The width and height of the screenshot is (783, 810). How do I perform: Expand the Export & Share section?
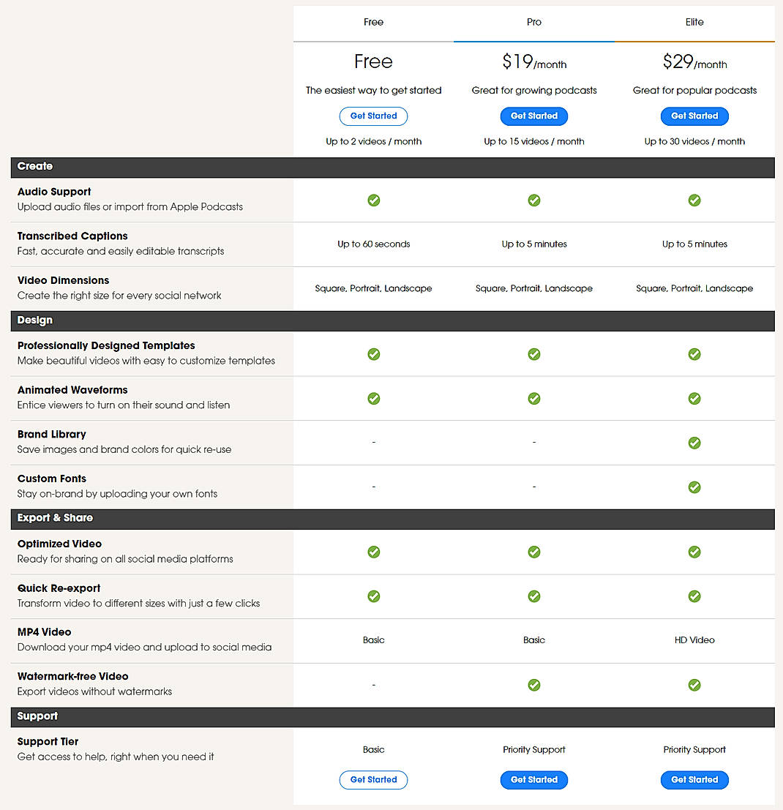tap(391, 519)
